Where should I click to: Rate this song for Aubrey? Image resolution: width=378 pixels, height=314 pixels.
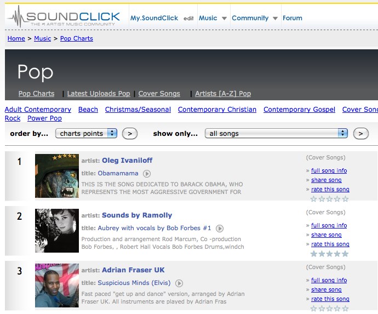click(x=330, y=244)
